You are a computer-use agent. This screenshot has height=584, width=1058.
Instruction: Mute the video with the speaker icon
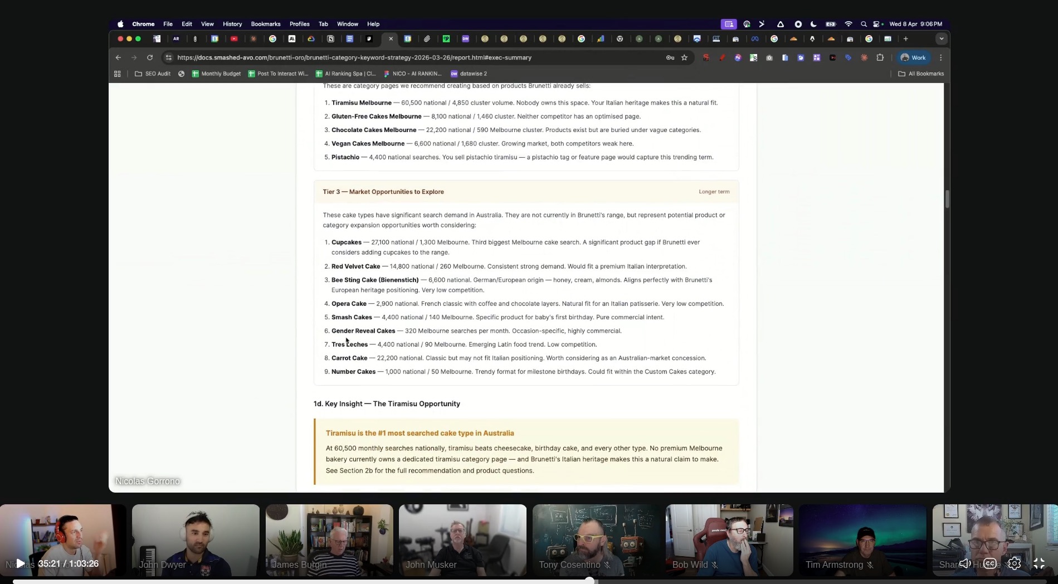point(966,563)
